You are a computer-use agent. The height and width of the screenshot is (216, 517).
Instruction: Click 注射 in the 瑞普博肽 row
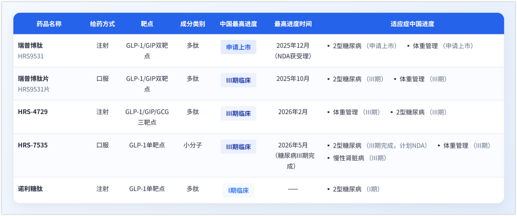103,45
